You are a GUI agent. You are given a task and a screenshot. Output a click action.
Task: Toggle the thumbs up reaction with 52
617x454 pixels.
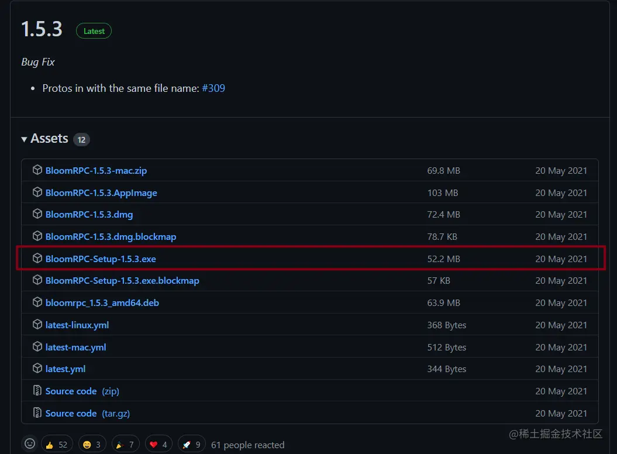tap(57, 445)
